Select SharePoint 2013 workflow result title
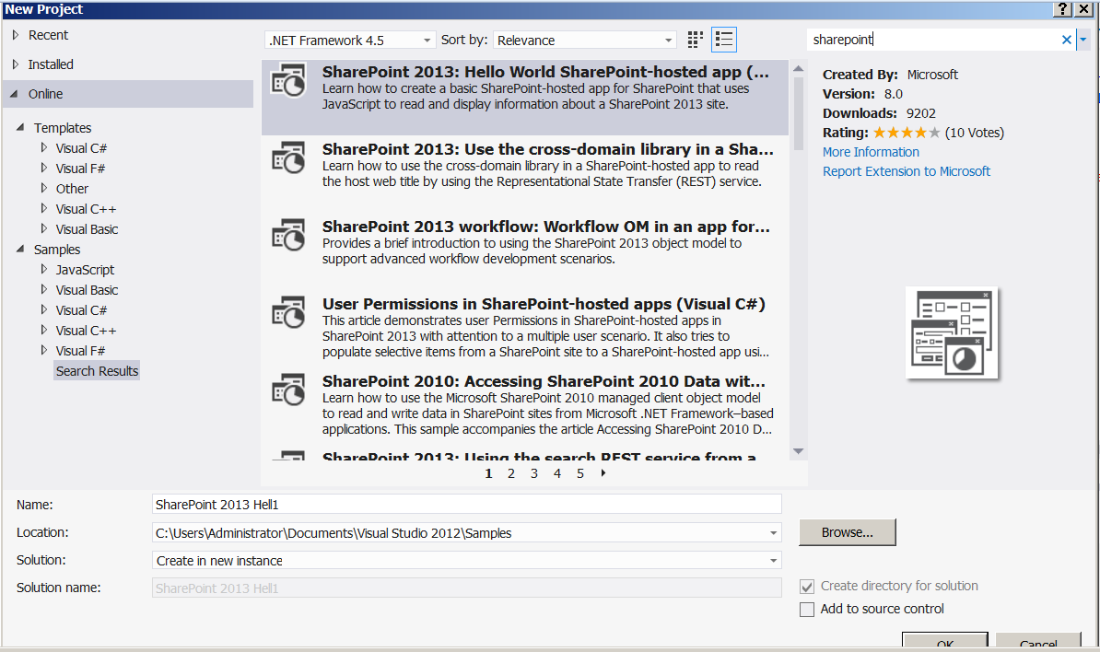 [545, 227]
